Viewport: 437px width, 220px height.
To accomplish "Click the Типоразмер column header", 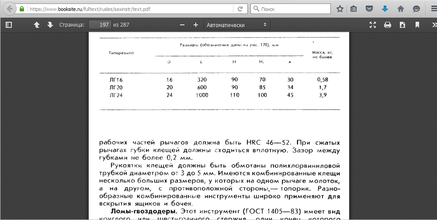I will pos(121,53).
